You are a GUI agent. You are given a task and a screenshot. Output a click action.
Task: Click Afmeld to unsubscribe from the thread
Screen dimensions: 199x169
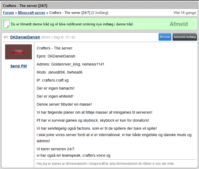[x=179, y=24]
